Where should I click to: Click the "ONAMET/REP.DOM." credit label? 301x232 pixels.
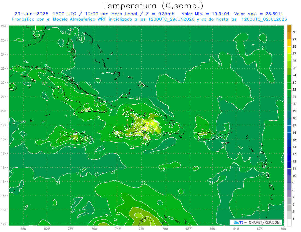(264, 222)
